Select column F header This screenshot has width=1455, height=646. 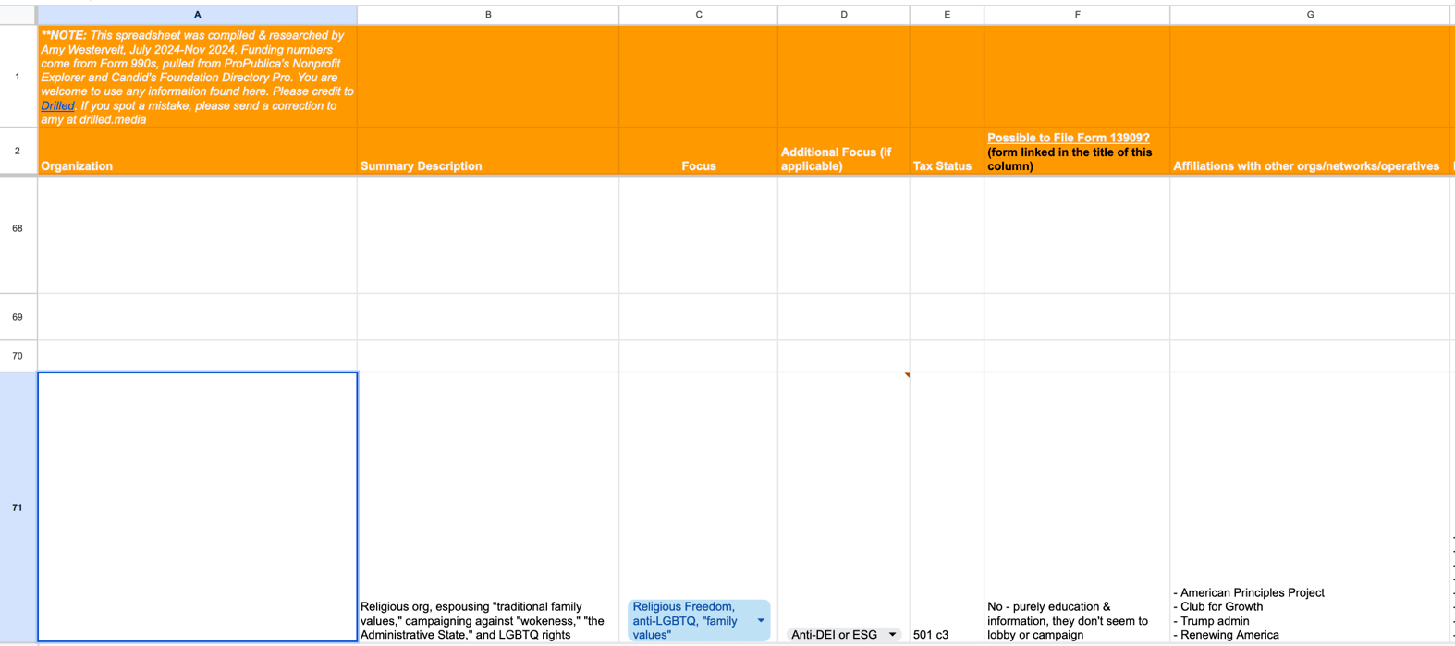point(1077,15)
